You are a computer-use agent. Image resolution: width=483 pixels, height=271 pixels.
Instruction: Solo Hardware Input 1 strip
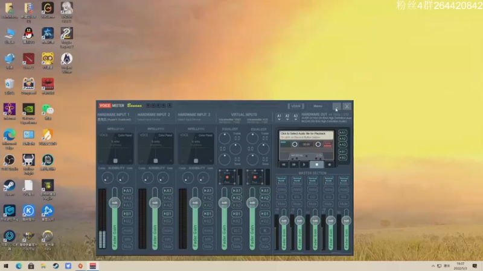127,239
